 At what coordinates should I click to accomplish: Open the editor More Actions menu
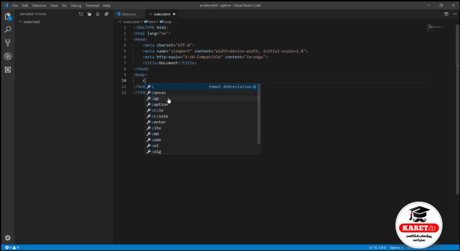point(455,14)
